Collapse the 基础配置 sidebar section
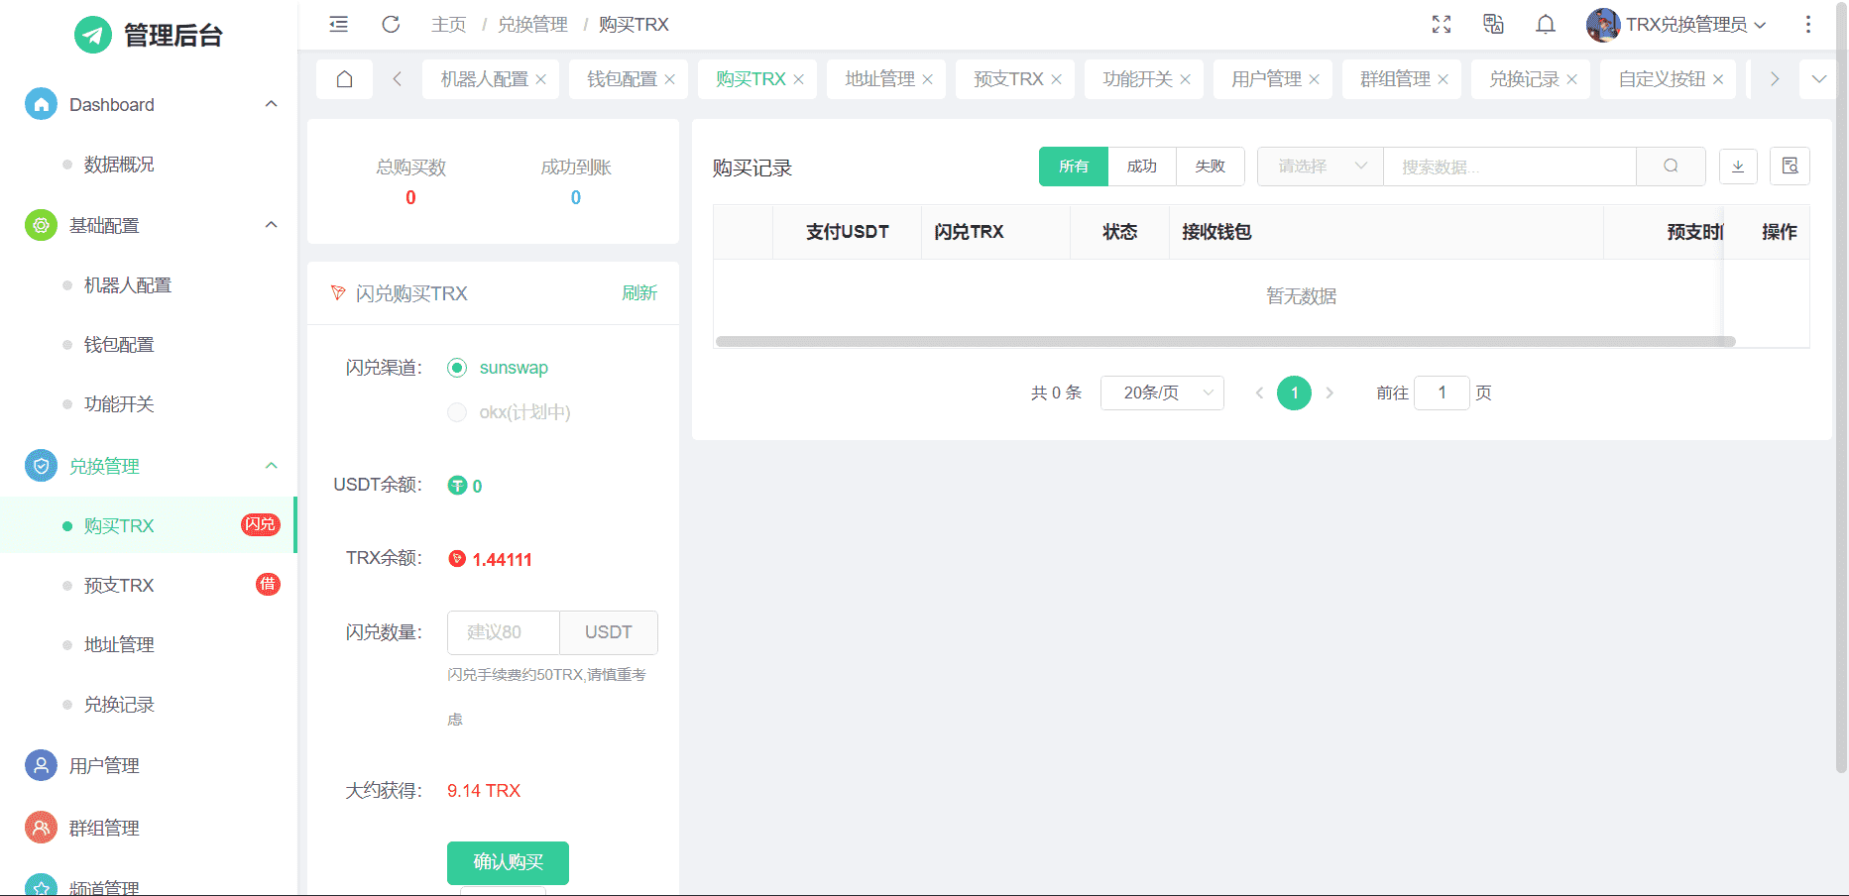The image size is (1849, 896). 271,225
